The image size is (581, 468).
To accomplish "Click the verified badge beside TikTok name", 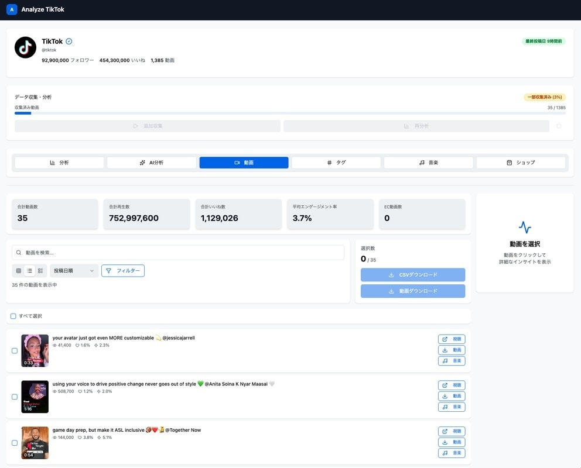I will click(69, 42).
